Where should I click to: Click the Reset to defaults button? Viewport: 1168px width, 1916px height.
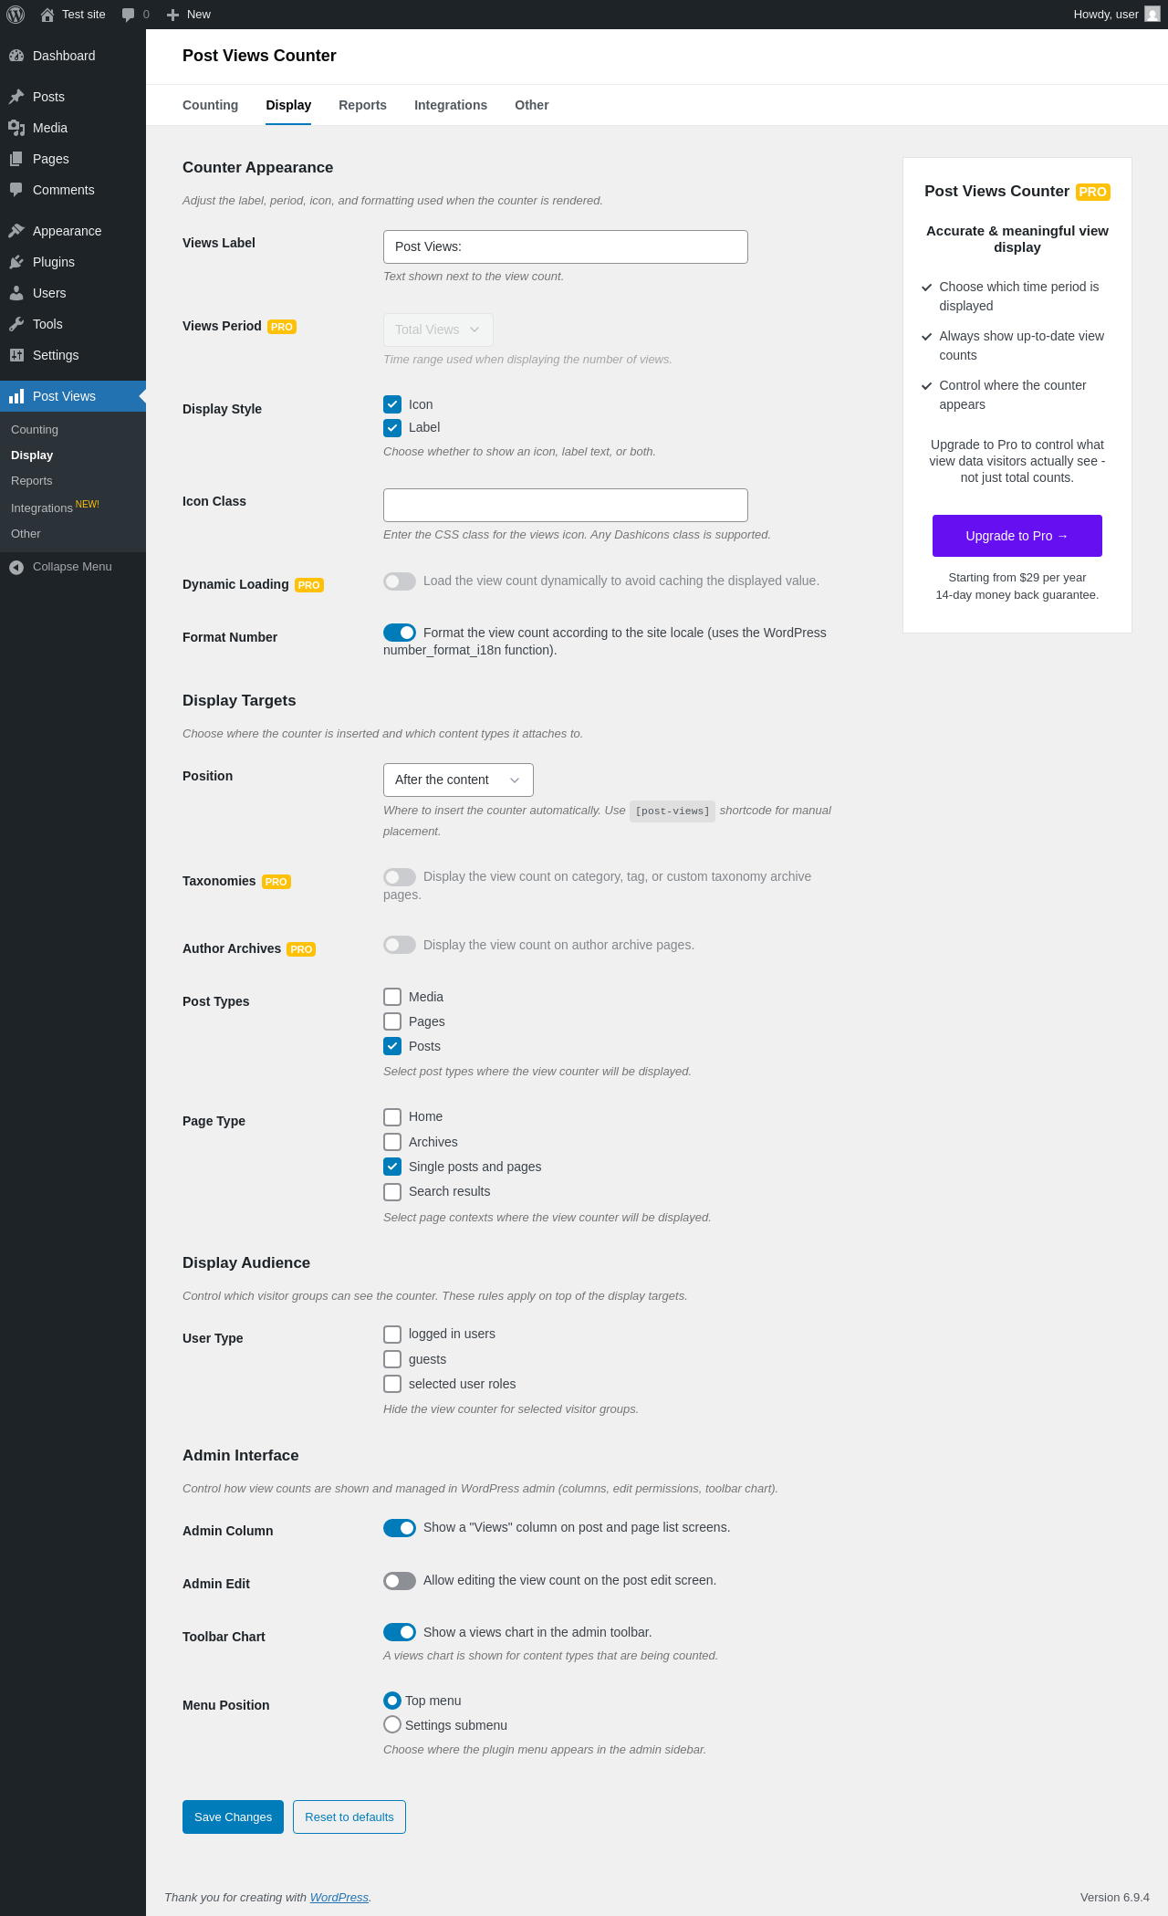349,1817
